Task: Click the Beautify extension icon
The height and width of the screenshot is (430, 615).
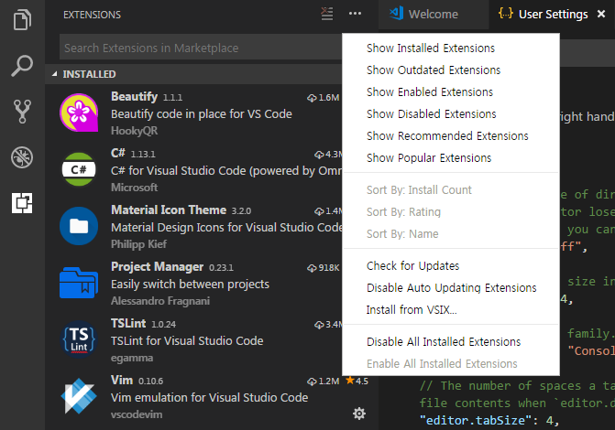Action: (79, 113)
